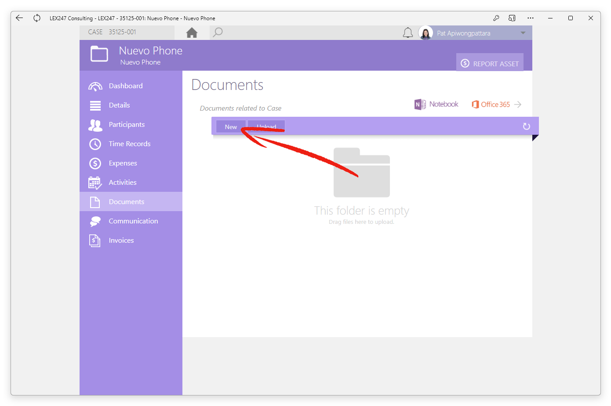Click the key icon in the title bar
Screen dimensions: 611x406
496,18
